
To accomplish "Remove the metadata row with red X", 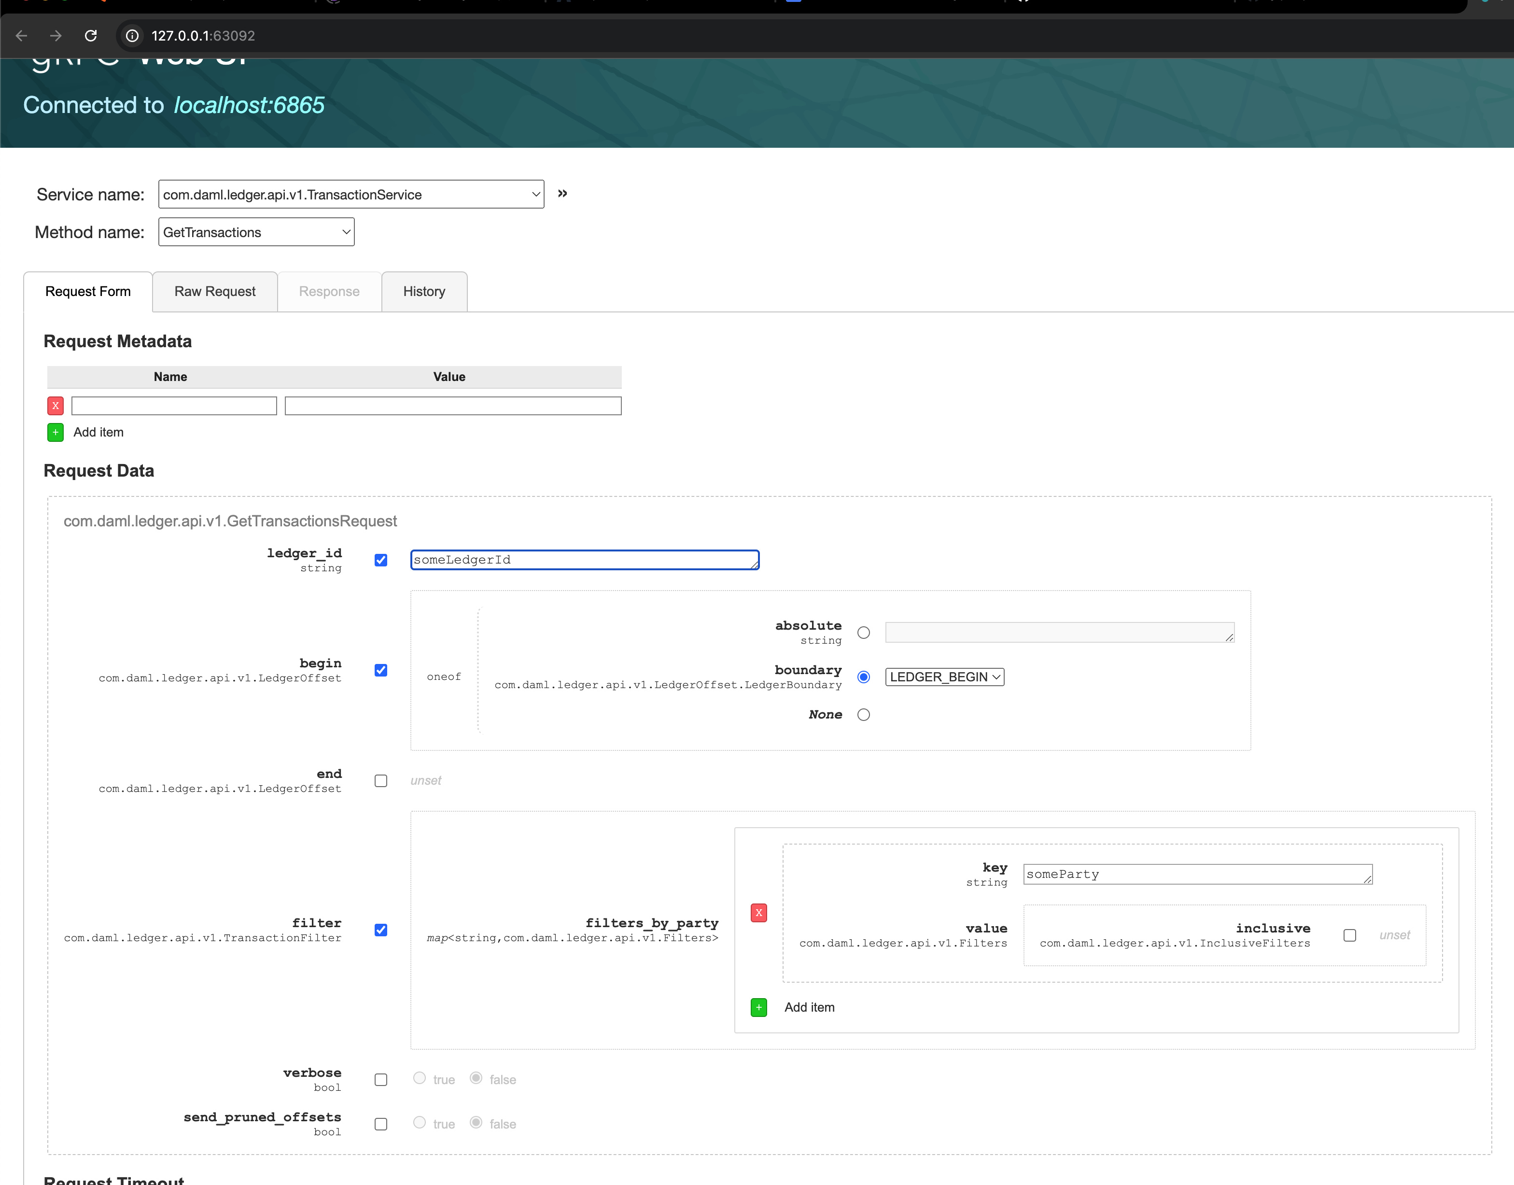I will 56,406.
